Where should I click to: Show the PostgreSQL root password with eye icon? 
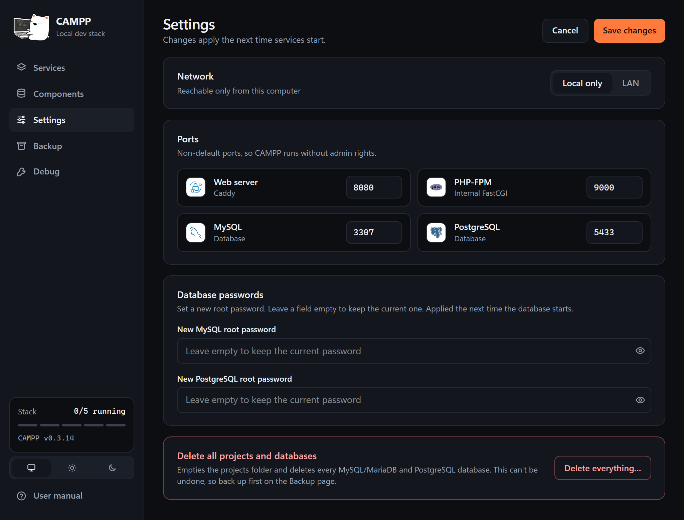point(640,400)
